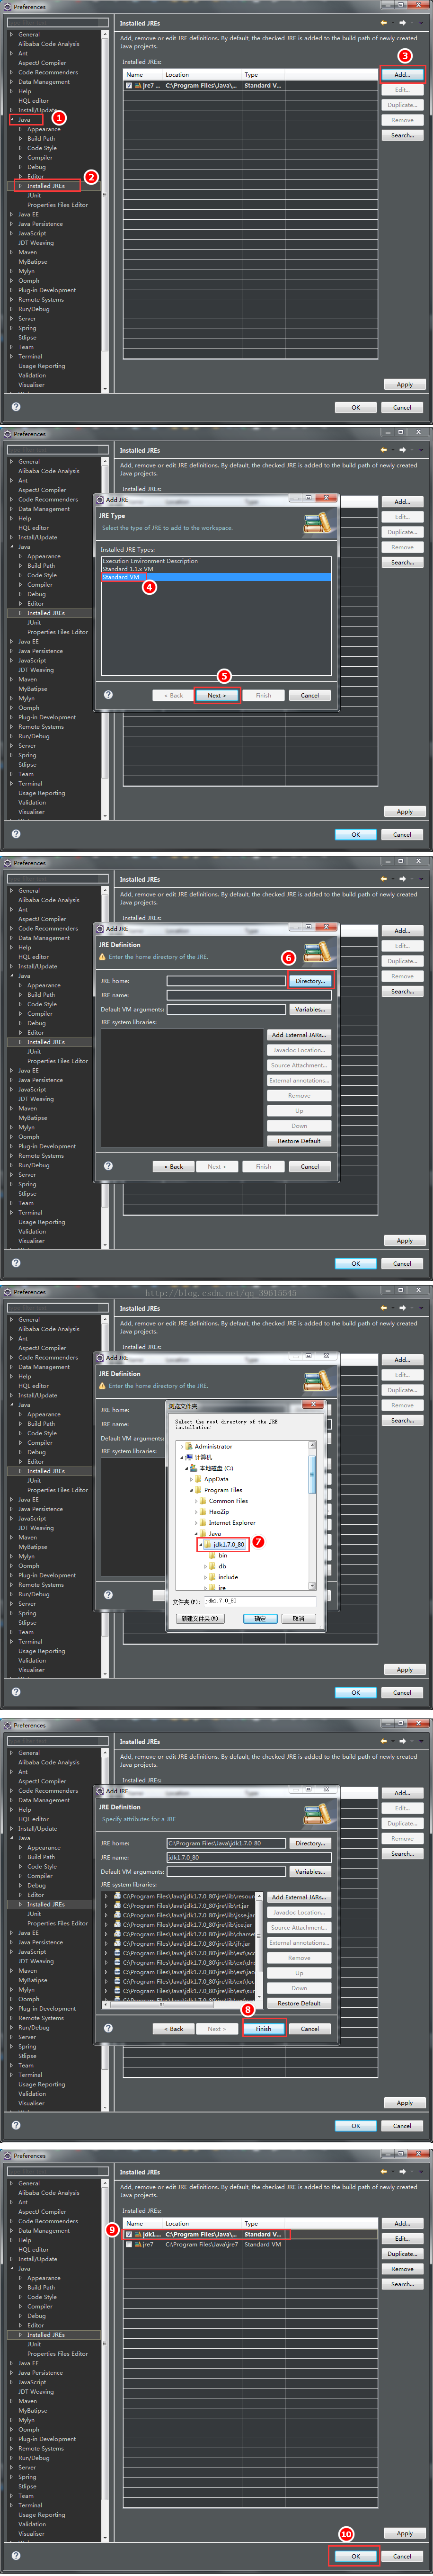Select the highlighted Standard VM JRE type
Viewport: 433px width, 2576px height.
point(216,577)
